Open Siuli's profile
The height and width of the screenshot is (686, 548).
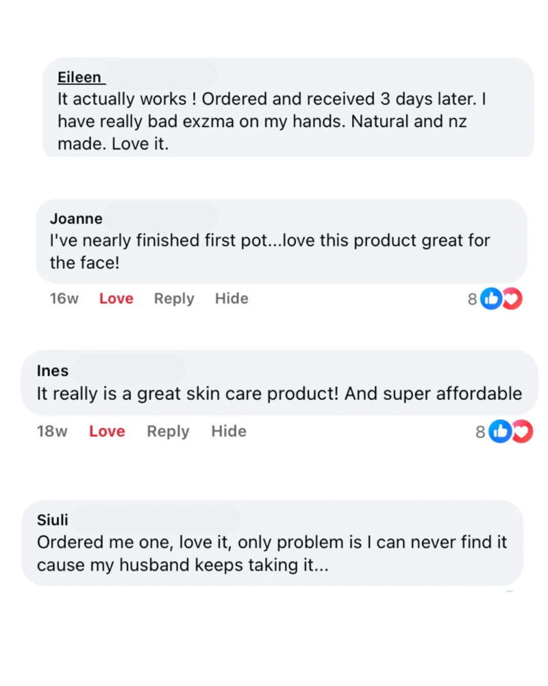(53, 520)
